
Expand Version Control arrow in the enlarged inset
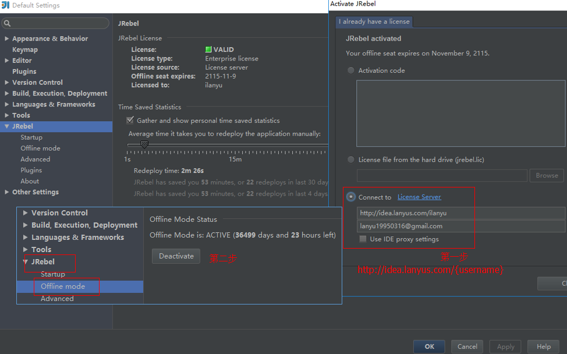pyautogui.click(x=25, y=213)
